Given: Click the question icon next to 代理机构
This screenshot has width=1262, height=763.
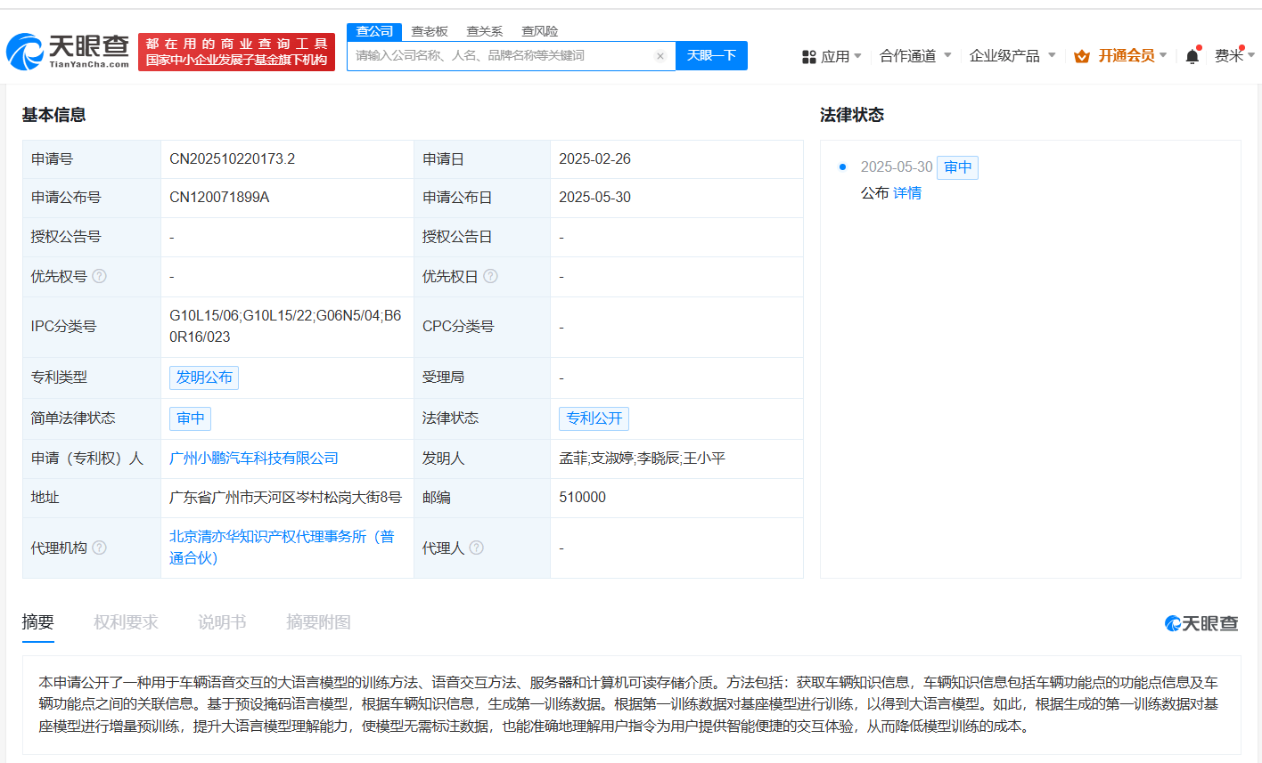Looking at the screenshot, I should [100, 548].
